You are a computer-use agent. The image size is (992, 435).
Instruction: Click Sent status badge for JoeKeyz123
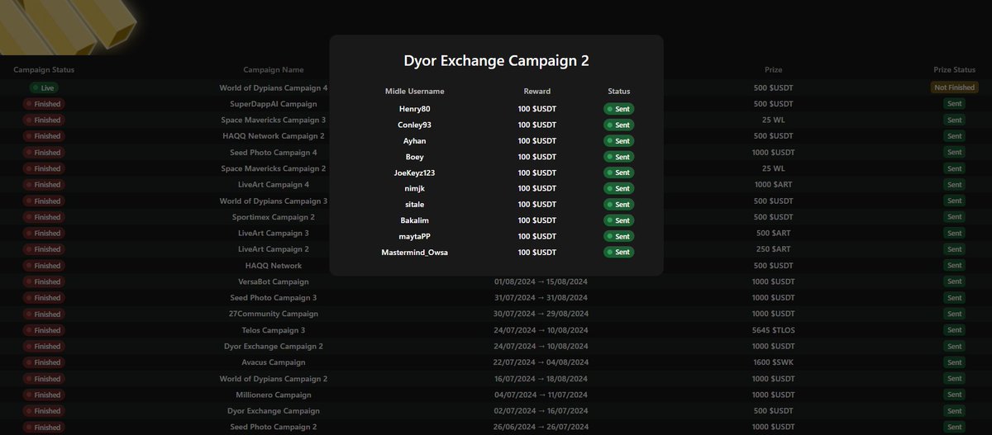click(x=618, y=173)
